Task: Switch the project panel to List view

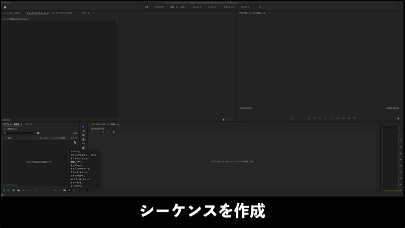Action: tap(9, 190)
